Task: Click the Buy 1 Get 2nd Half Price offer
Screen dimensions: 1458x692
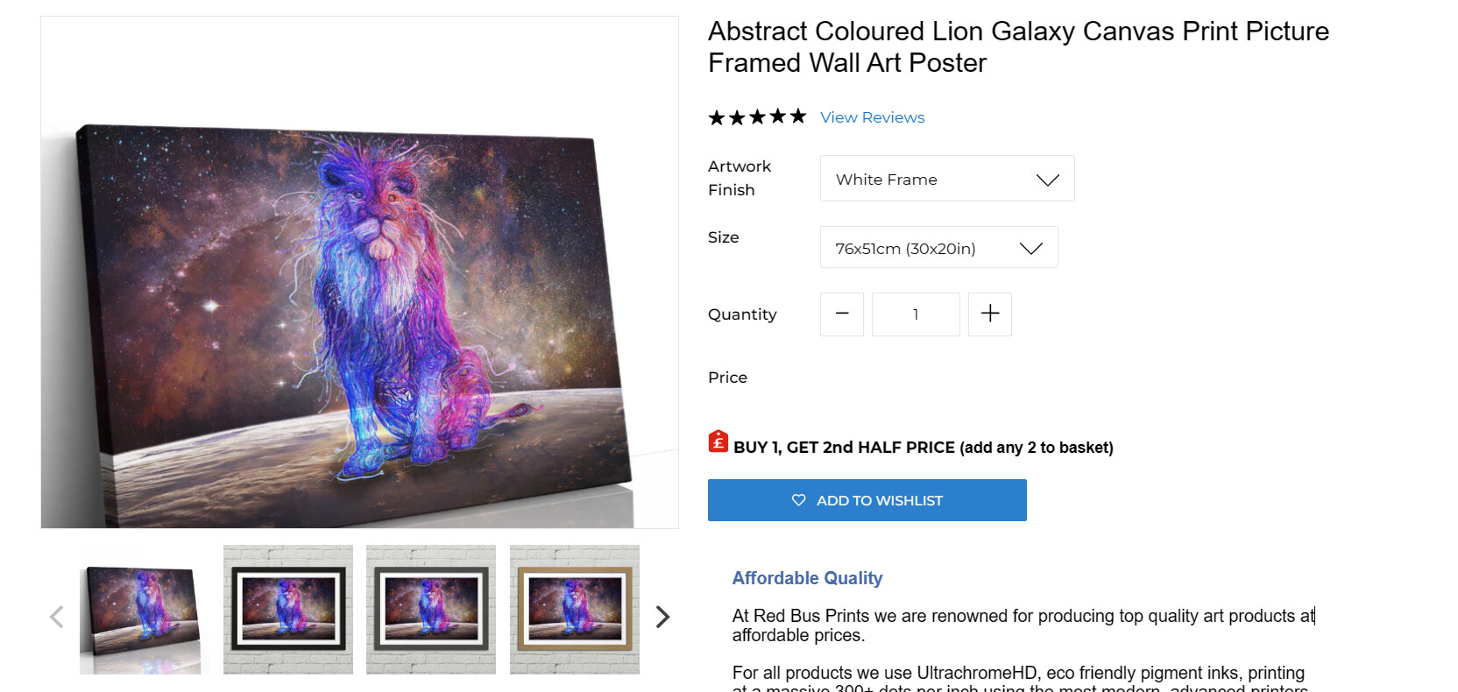Action: coord(923,448)
